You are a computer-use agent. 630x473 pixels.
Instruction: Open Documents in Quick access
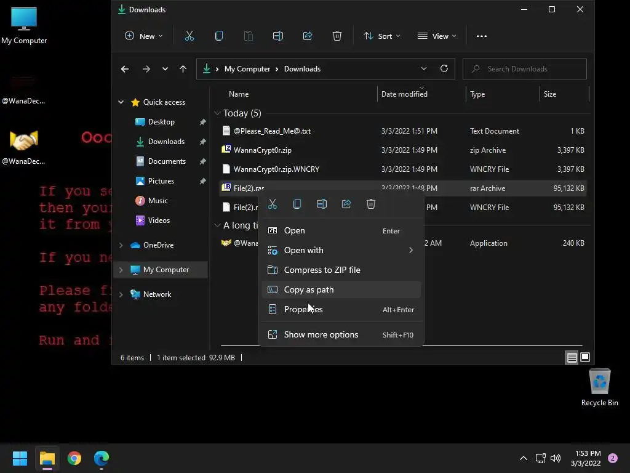click(167, 161)
